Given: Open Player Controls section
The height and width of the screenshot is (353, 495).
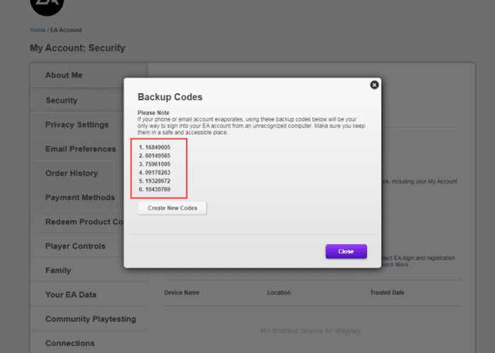Looking at the screenshot, I should coord(77,246).
